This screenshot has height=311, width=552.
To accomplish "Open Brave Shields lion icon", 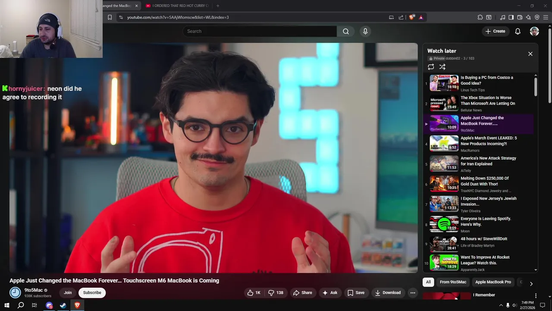I will [412, 17].
